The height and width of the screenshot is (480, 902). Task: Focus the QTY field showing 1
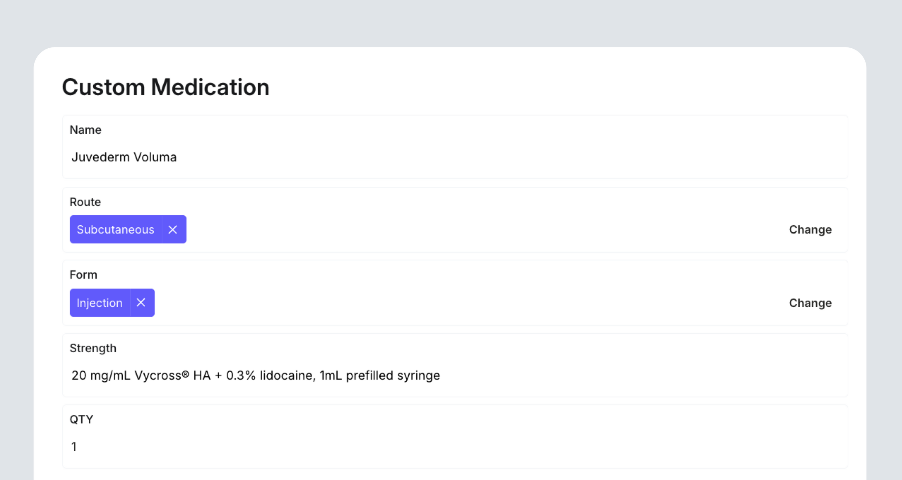click(x=420, y=447)
